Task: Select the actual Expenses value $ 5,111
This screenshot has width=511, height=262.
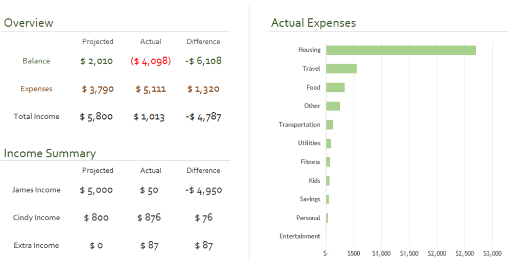Action: click(151, 89)
